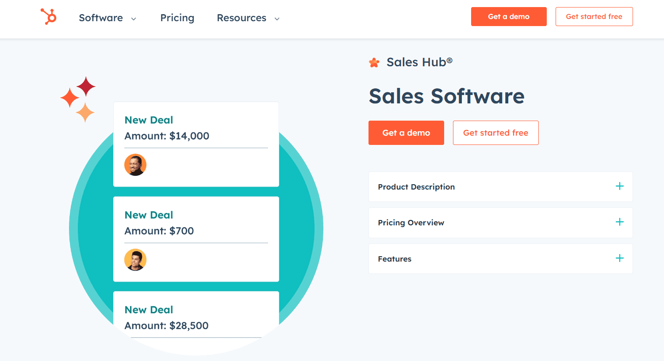Expand the Product Description section
Screen dimensions: 664x361
501,187
